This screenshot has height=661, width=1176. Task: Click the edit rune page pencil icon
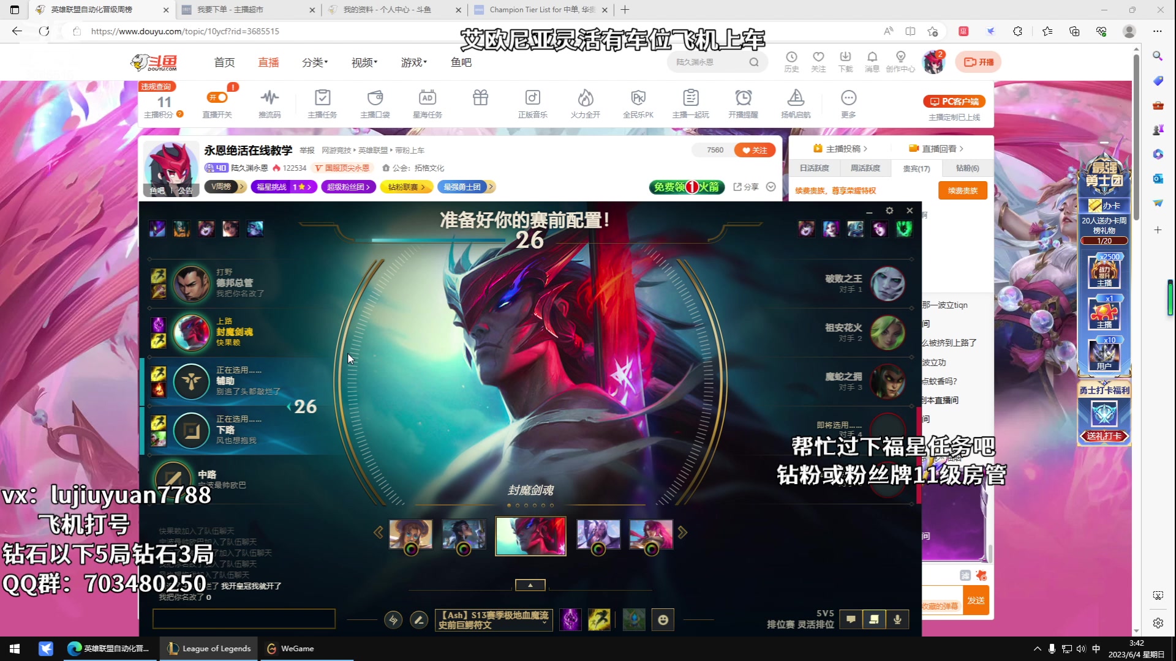pyautogui.click(x=419, y=620)
